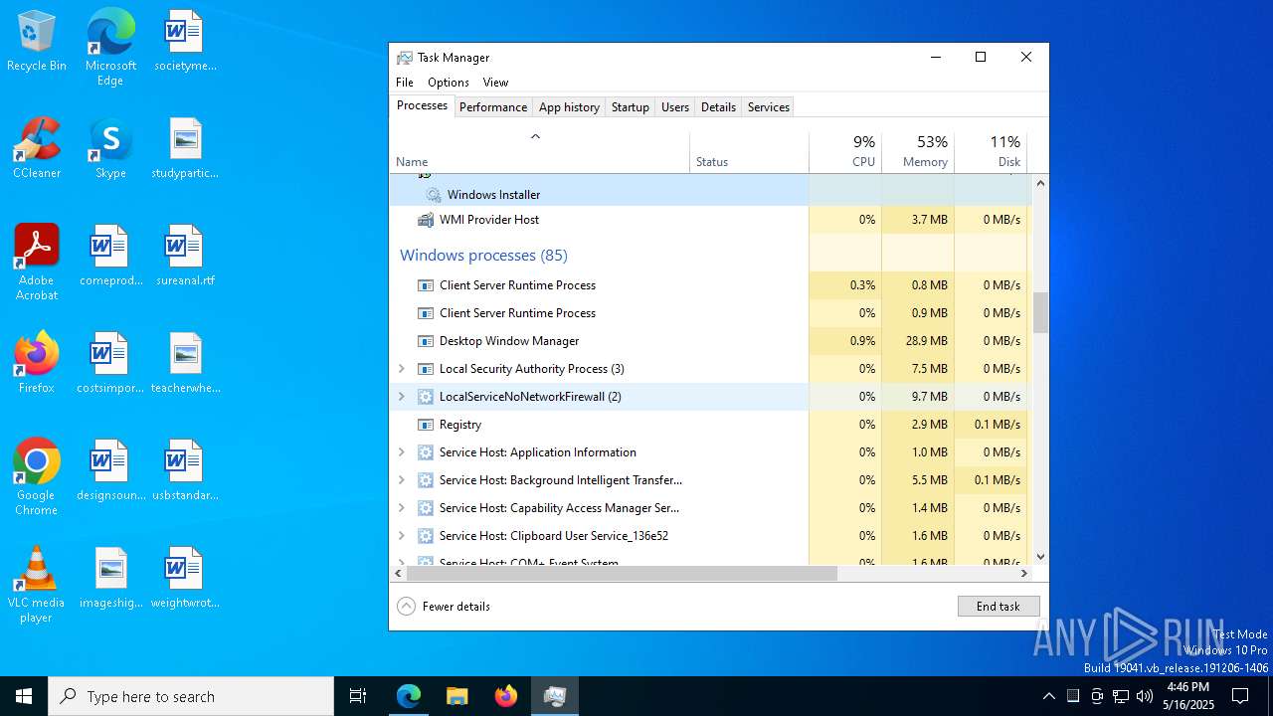The width and height of the screenshot is (1273, 716).
Task: Select costsimpor... Word document icon
Action: [x=110, y=364]
